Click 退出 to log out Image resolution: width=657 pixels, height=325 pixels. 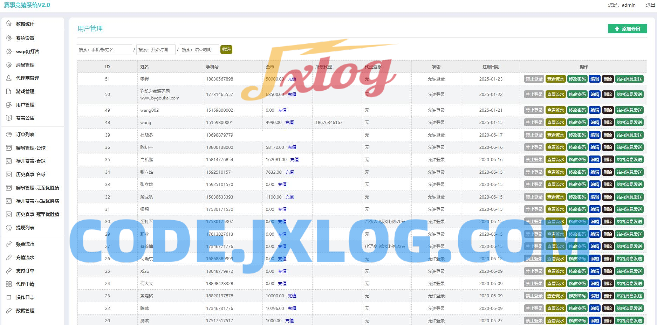650,5
